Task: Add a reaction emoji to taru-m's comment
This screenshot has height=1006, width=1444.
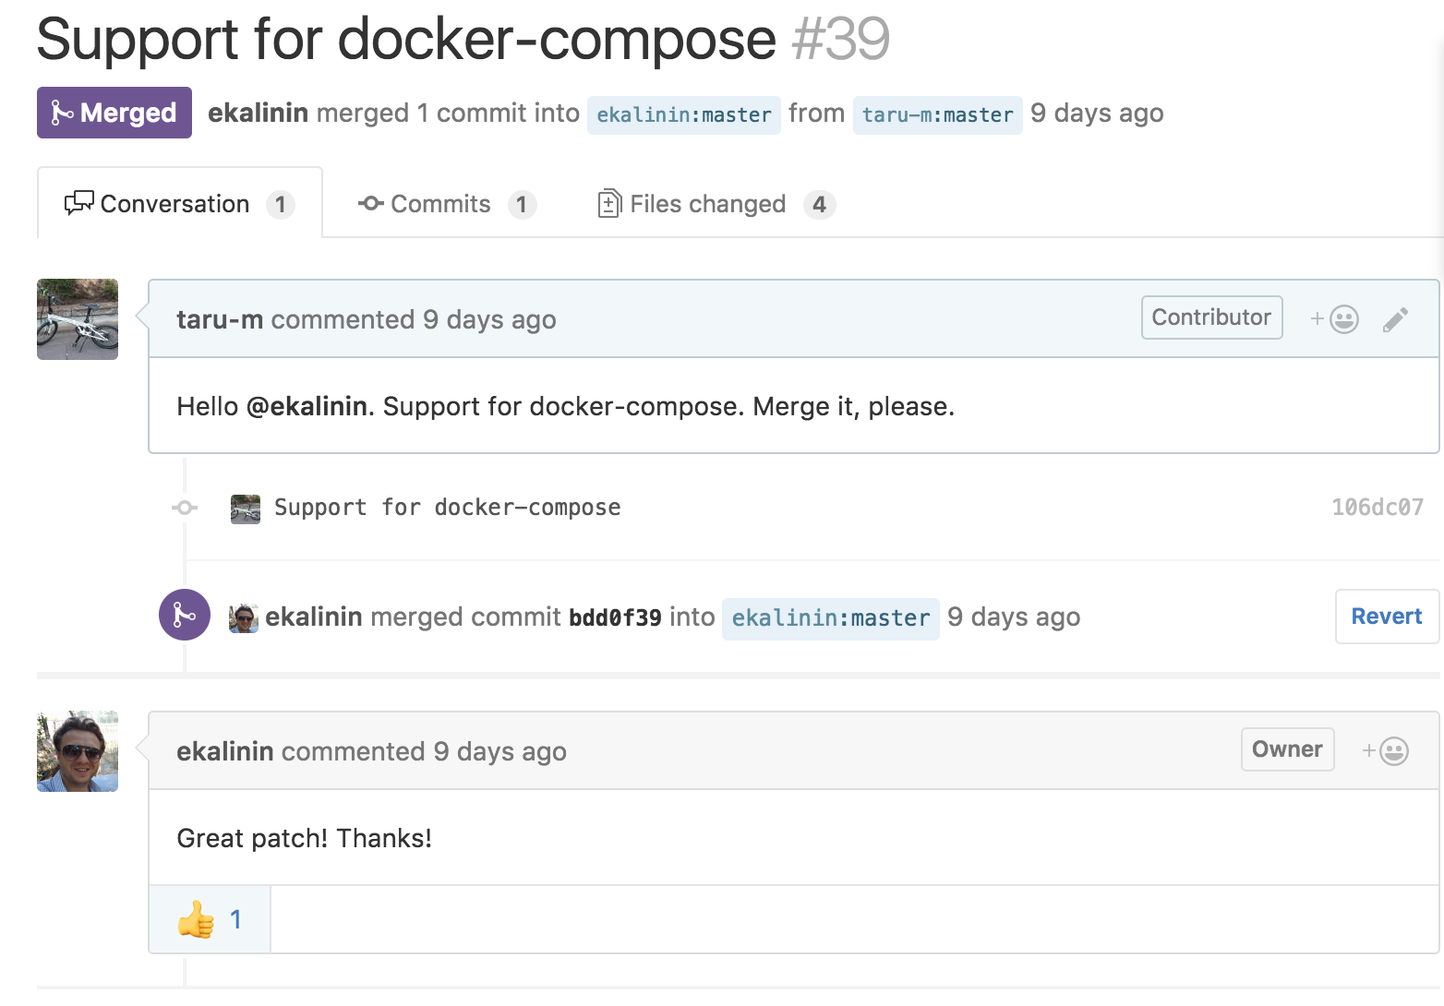Action: [x=1334, y=319]
